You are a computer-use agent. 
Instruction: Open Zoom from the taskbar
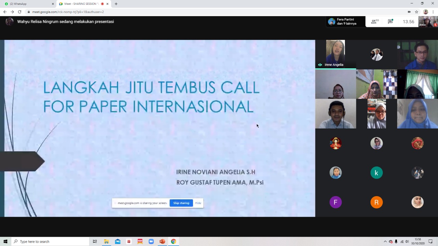click(151, 242)
